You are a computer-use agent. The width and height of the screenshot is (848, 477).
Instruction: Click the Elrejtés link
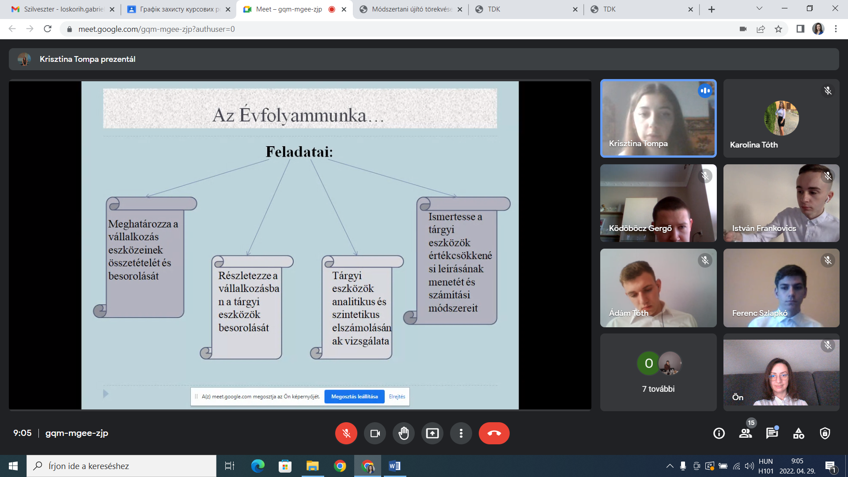tap(397, 397)
